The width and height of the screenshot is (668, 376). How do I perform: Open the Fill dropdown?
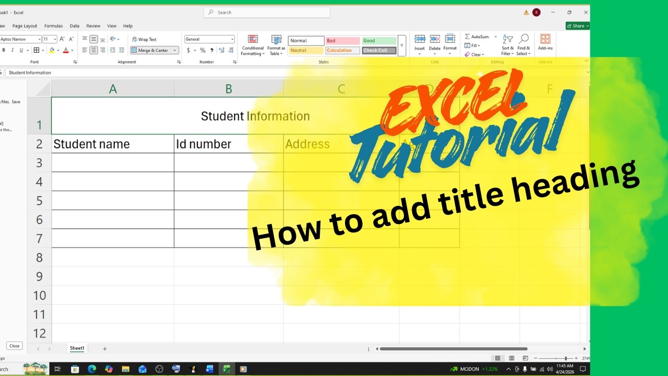coord(472,45)
